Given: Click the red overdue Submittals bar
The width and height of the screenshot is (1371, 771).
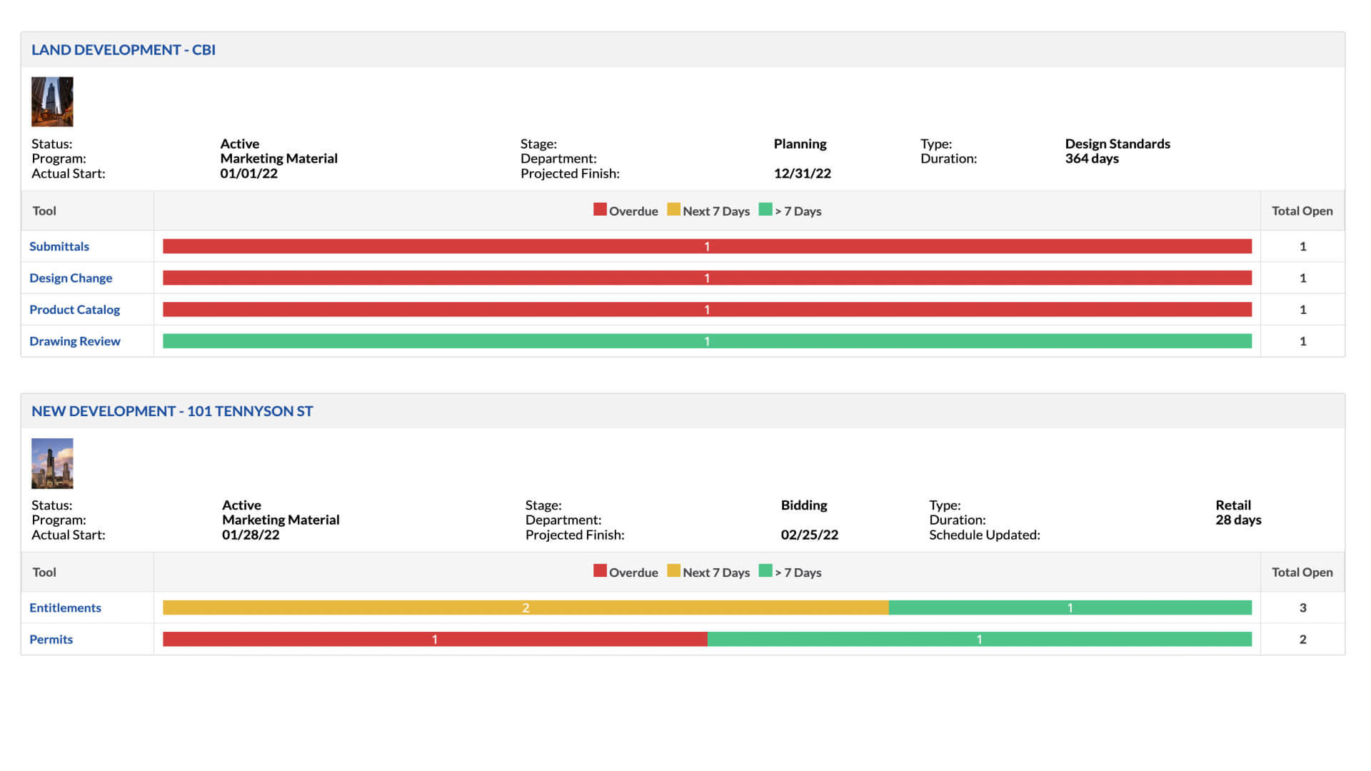Looking at the screenshot, I should [x=707, y=246].
